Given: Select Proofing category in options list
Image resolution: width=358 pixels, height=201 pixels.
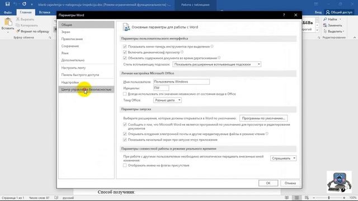Looking at the screenshot, I should (x=86, y=39).
